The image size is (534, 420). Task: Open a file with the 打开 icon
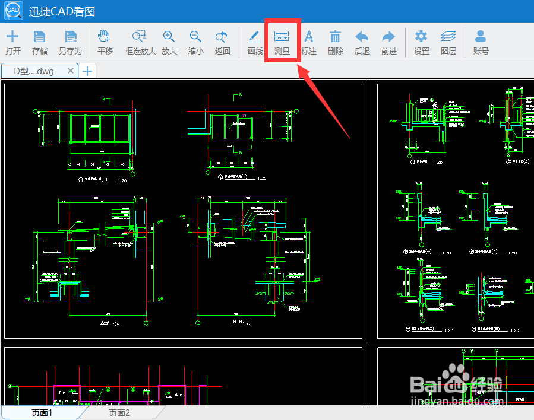point(13,43)
